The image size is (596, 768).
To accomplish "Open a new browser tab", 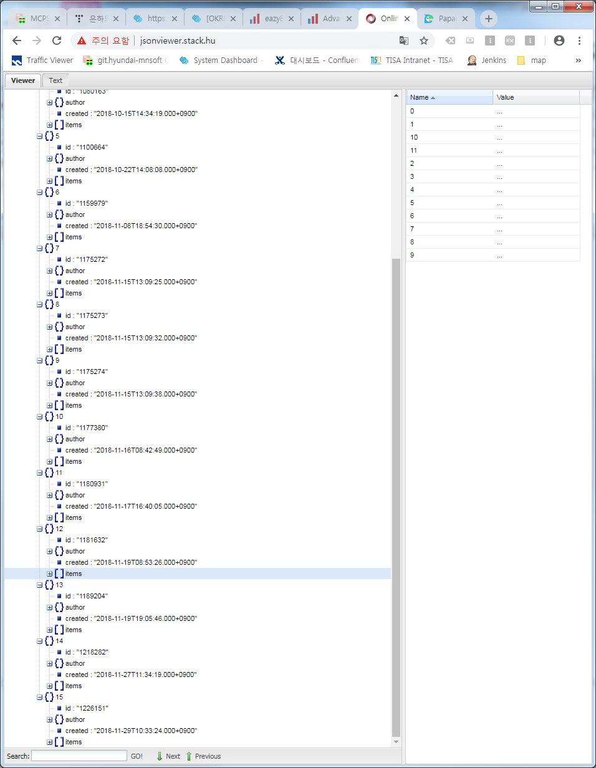I will [488, 19].
